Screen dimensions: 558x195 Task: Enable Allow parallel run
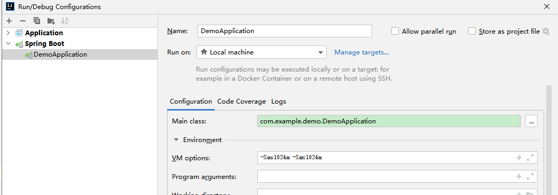click(395, 32)
